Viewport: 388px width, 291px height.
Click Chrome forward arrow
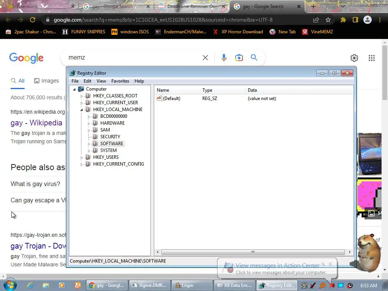tap(20, 20)
